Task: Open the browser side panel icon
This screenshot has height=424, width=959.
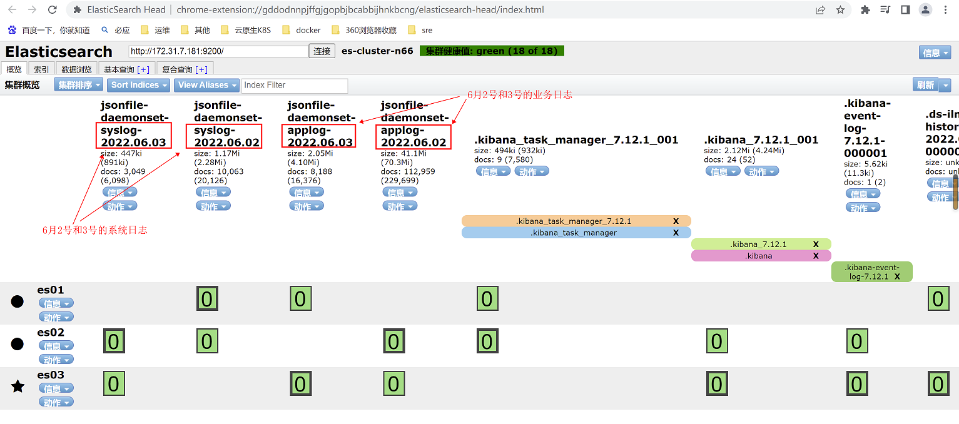Action: pyautogui.click(x=905, y=10)
